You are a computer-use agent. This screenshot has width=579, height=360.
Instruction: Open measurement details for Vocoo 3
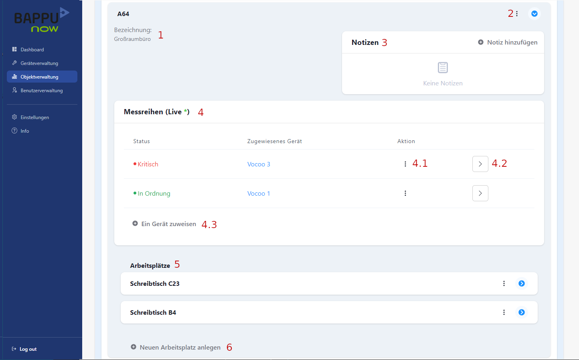click(480, 164)
